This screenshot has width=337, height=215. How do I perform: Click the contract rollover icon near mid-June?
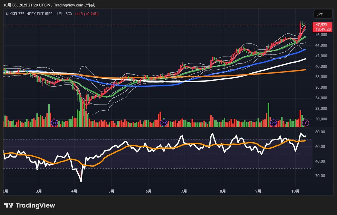pos(164,123)
